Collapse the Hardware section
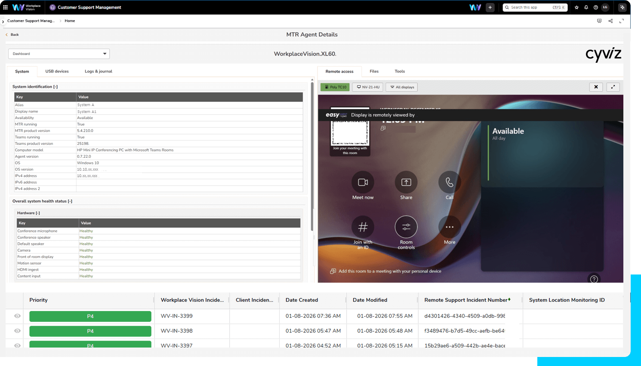 (38, 213)
